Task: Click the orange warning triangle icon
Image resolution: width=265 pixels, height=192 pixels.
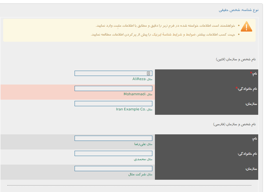Action: [x=246, y=27]
